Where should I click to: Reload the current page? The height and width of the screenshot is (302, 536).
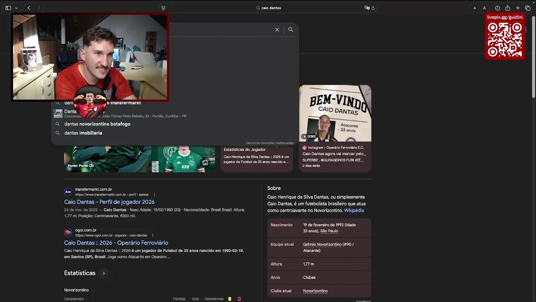[373, 8]
